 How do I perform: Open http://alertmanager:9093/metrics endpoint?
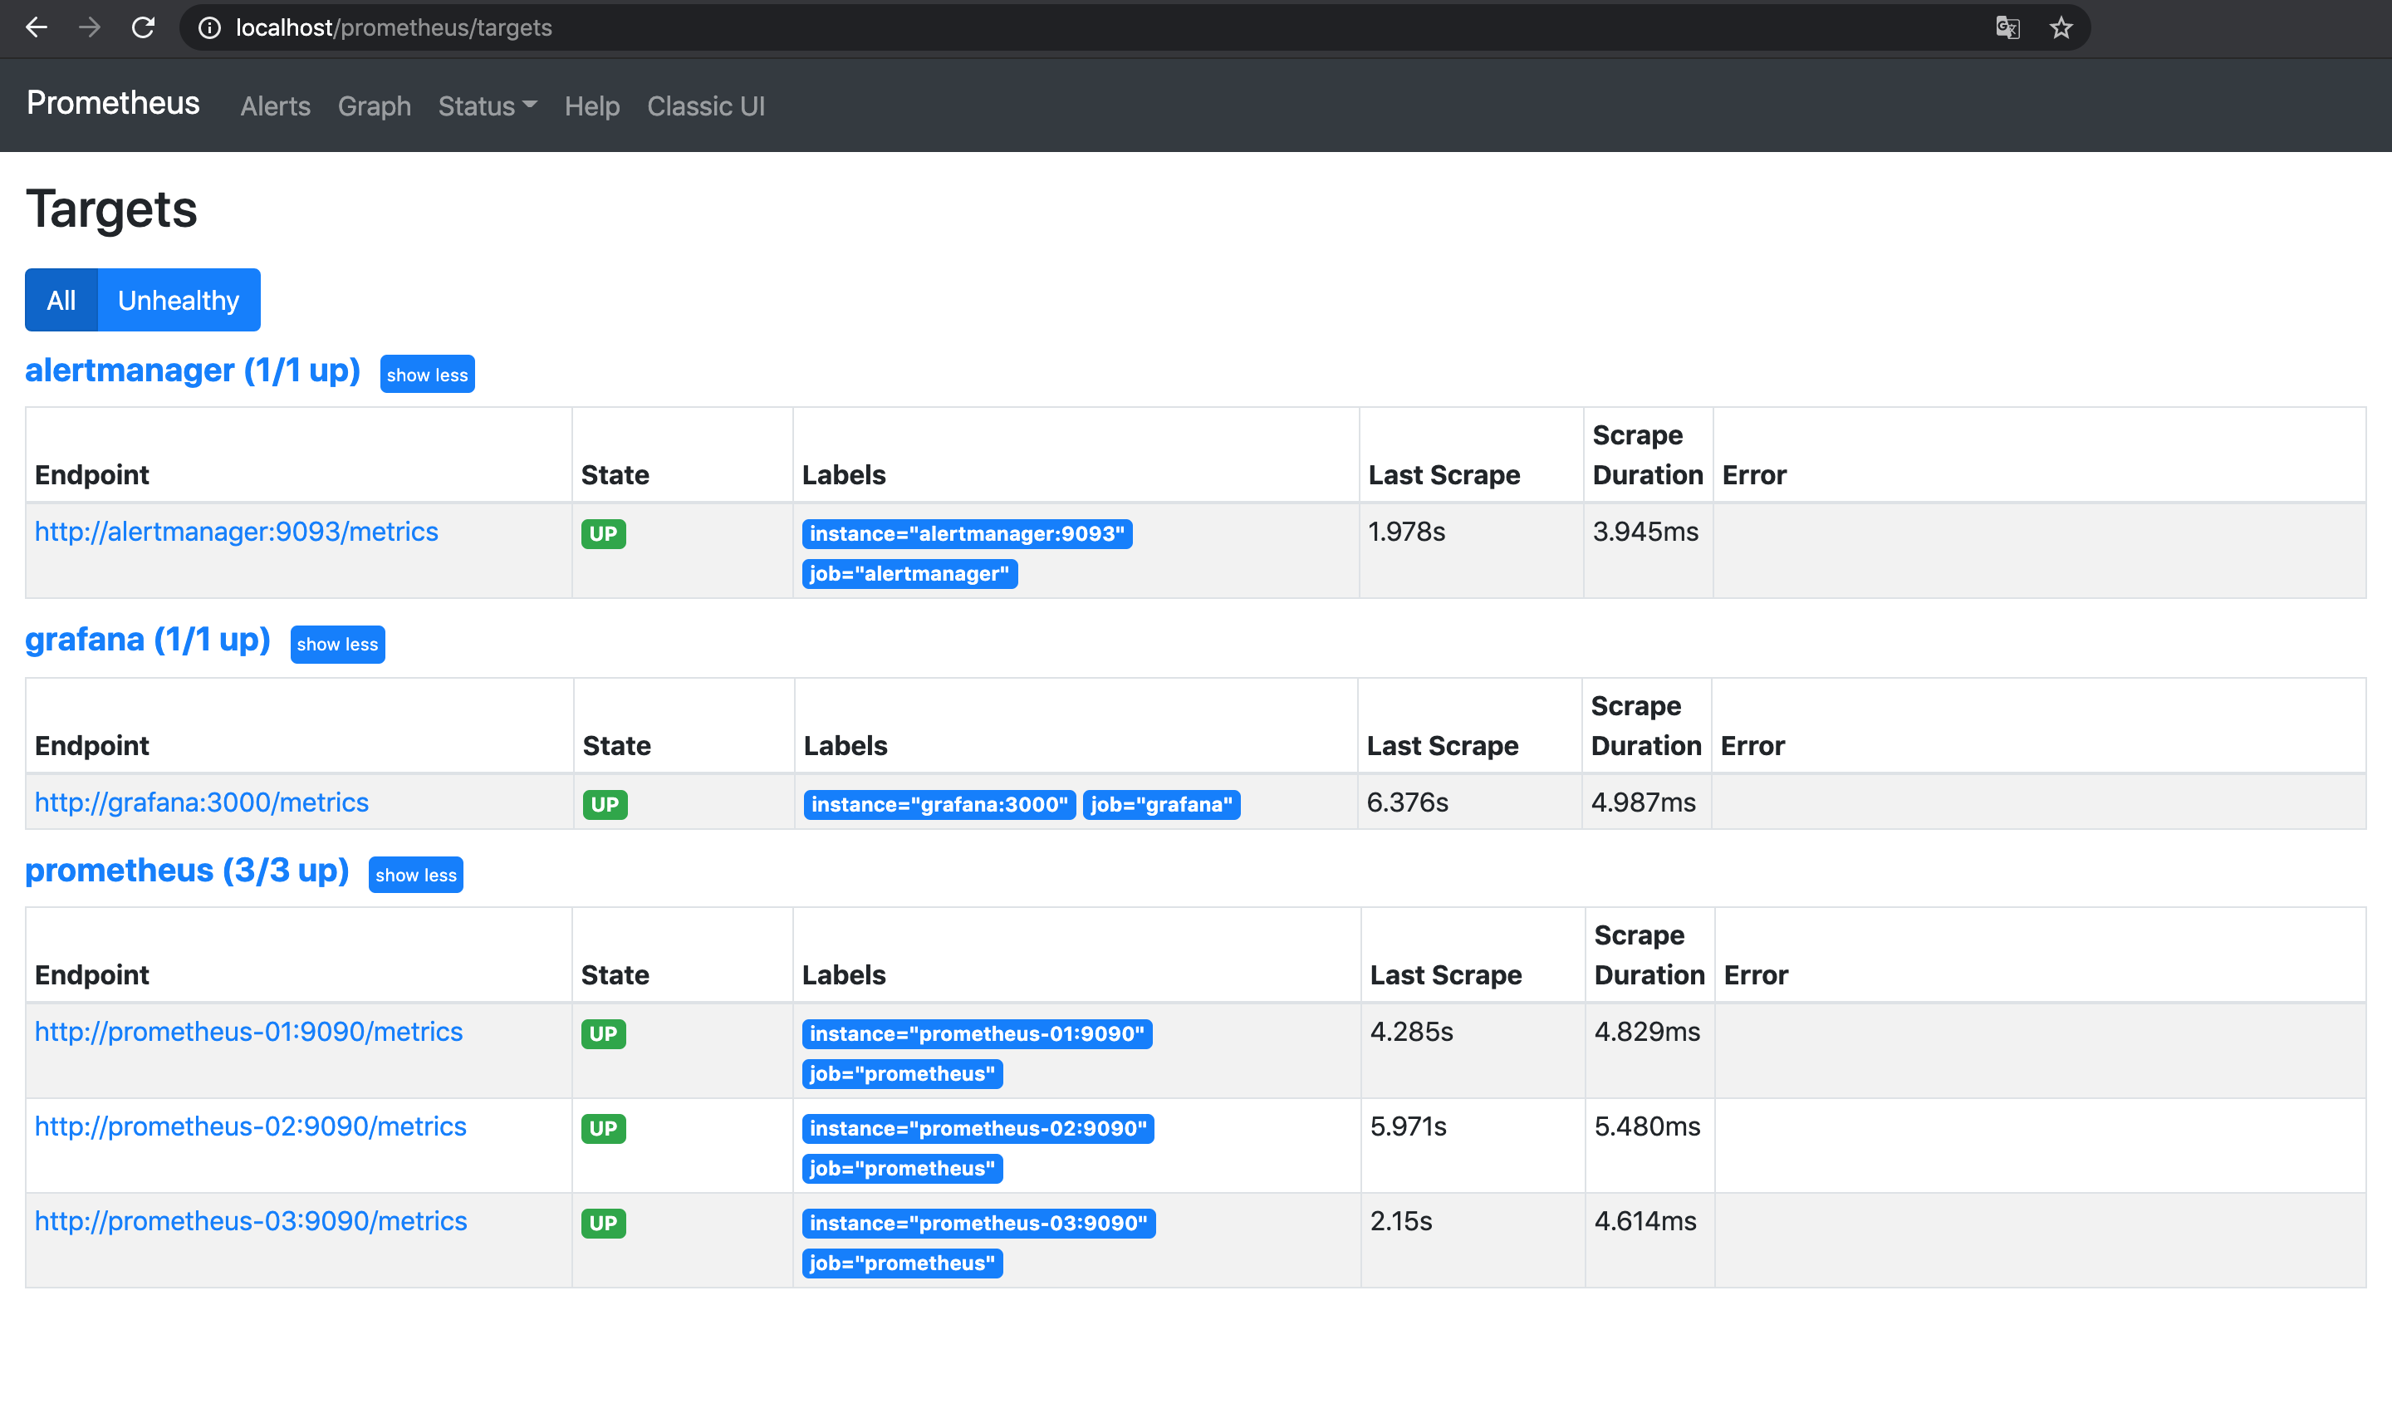[x=237, y=532]
